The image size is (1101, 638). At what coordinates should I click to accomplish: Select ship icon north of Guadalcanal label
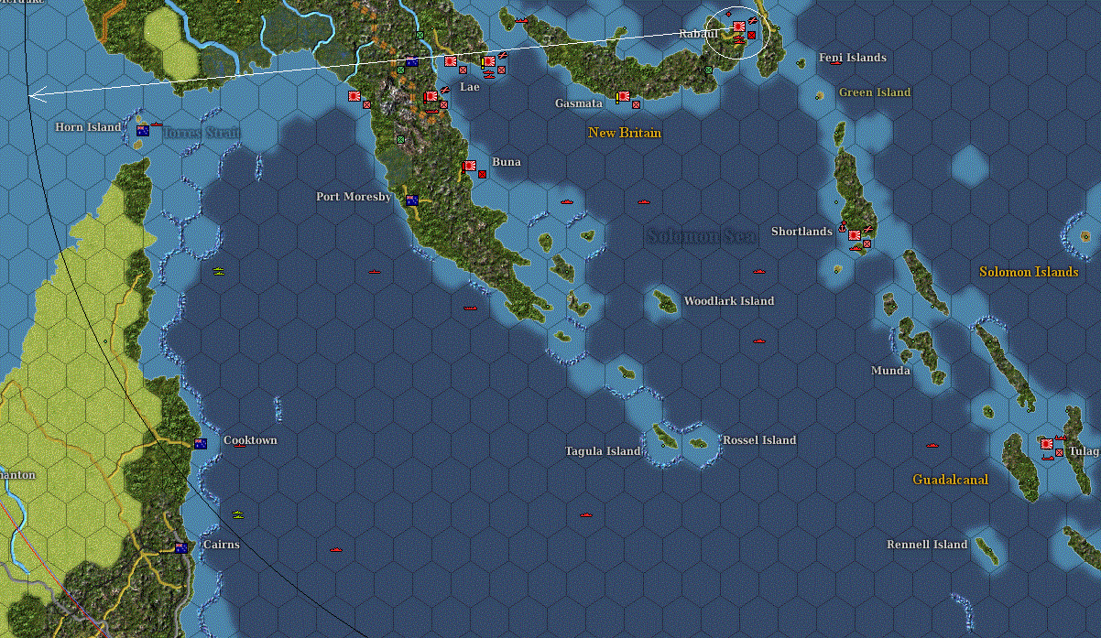point(932,445)
